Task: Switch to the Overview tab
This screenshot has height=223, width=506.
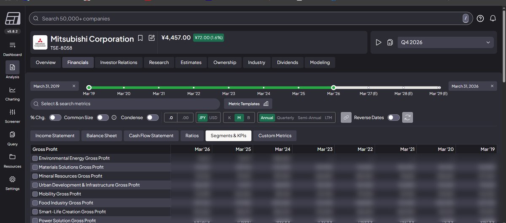Action: click(46, 63)
